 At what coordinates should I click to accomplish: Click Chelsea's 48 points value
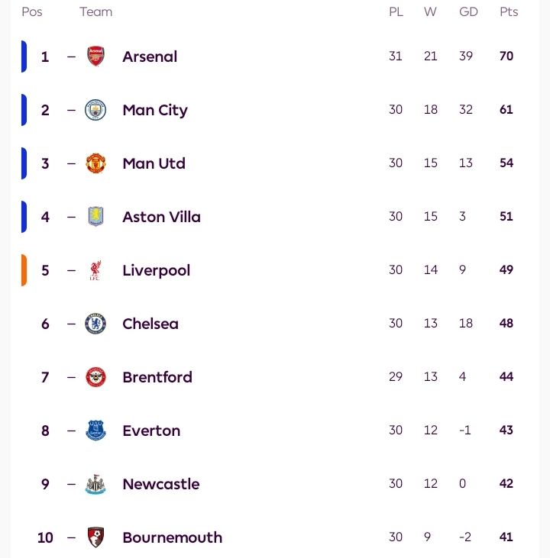(506, 324)
